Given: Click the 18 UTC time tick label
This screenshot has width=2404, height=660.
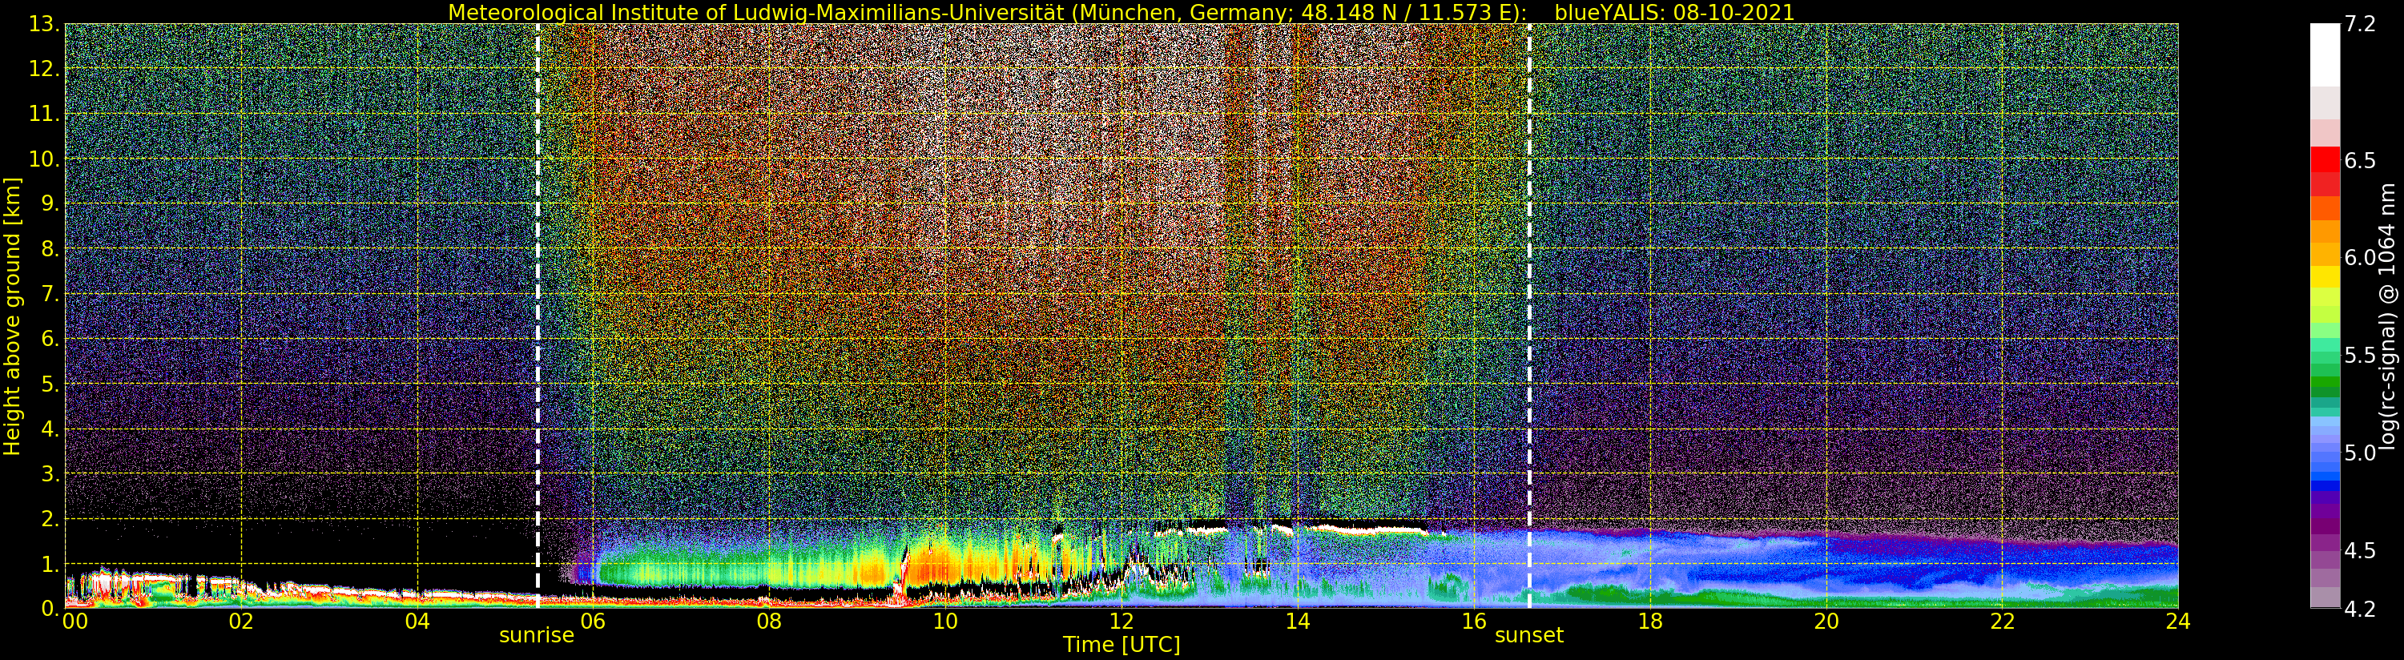Looking at the screenshot, I should (1650, 622).
